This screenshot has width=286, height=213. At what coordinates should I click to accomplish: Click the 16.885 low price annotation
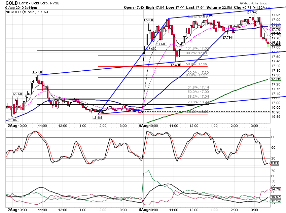point(98,118)
